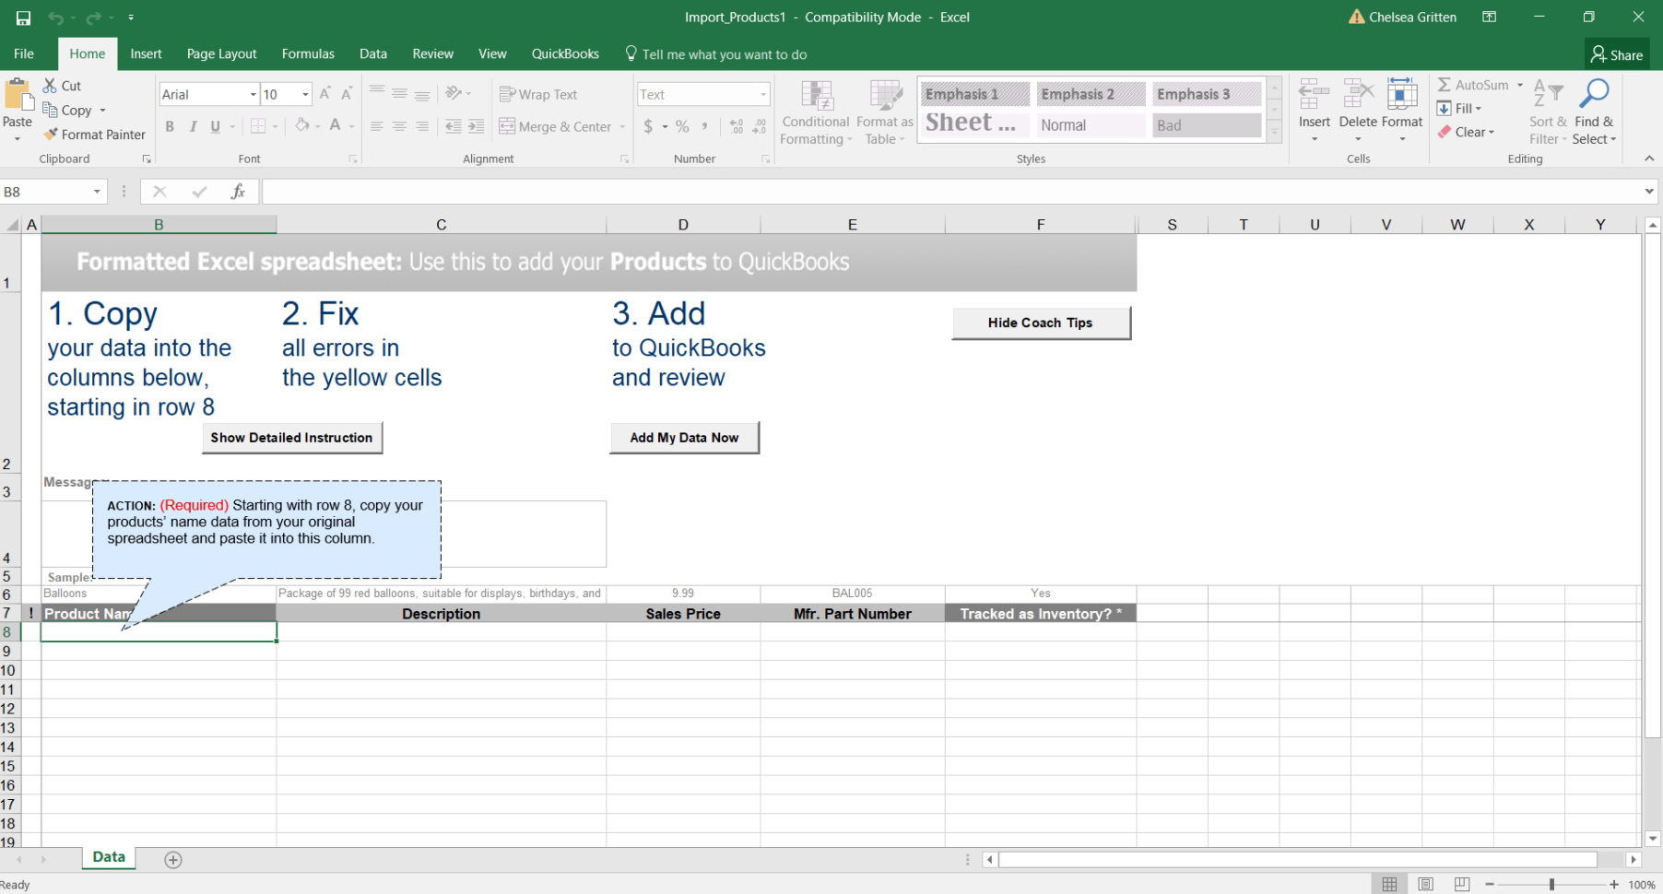Screen dimensions: 1663x894
Task: Click the Add My Data Now button
Action: point(684,437)
